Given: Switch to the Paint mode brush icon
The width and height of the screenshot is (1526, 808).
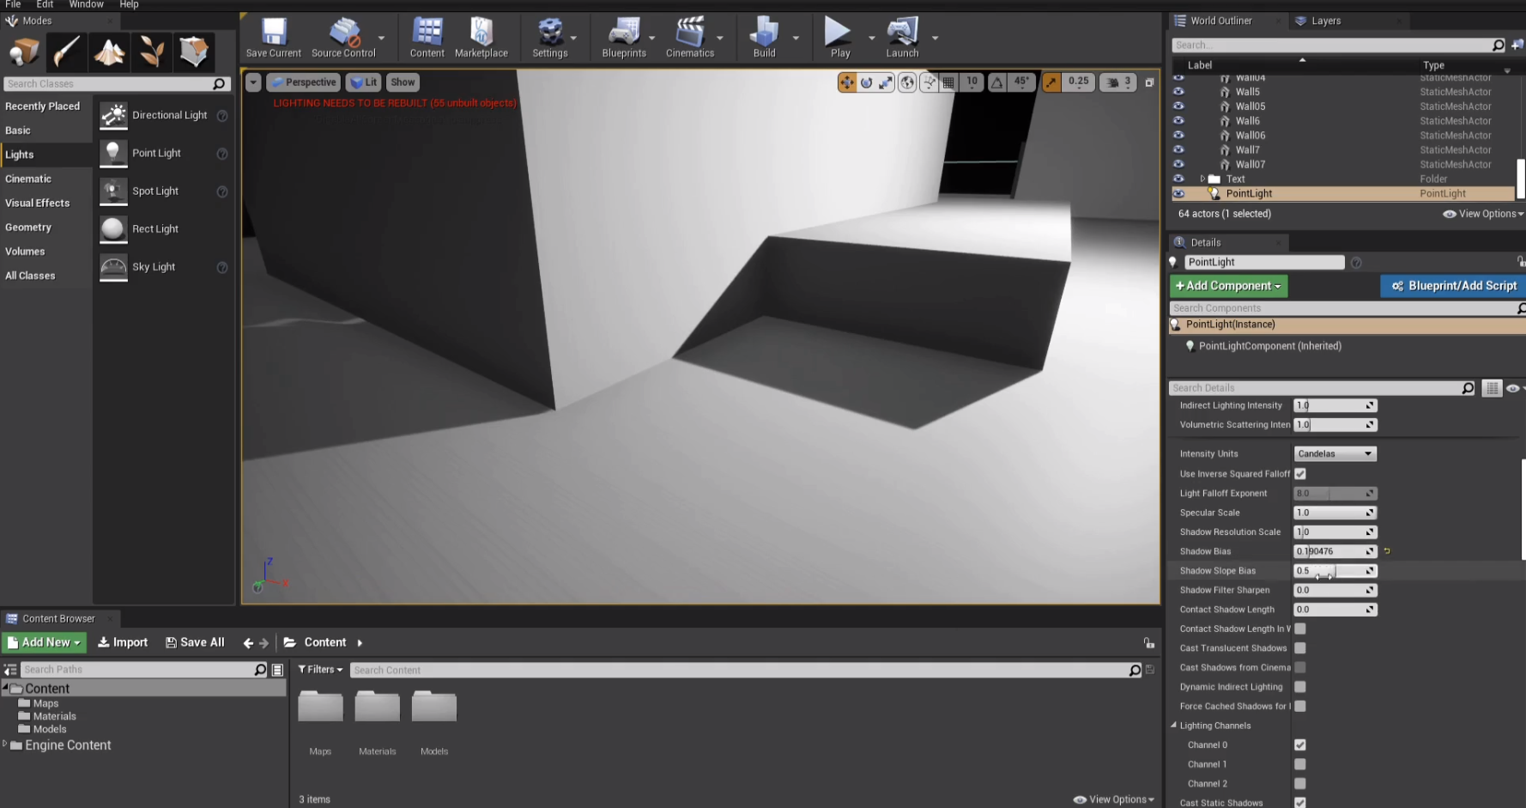Looking at the screenshot, I should [x=66, y=52].
